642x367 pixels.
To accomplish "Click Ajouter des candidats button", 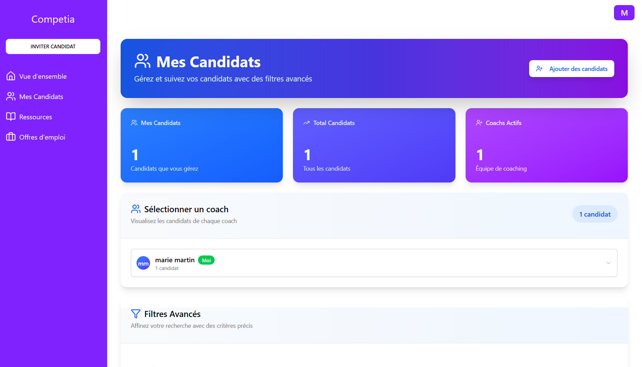I will tap(571, 69).
